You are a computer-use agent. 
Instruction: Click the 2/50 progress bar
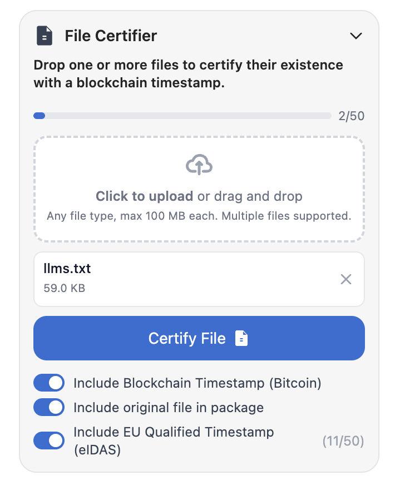(182, 116)
